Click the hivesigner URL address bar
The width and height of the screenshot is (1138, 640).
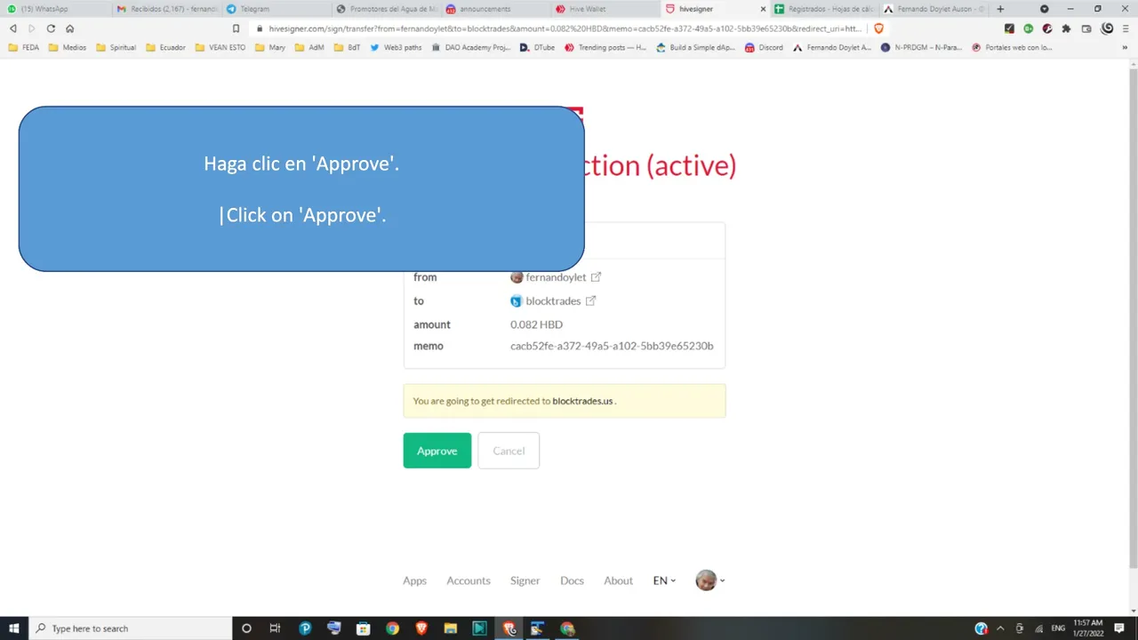tap(565, 28)
